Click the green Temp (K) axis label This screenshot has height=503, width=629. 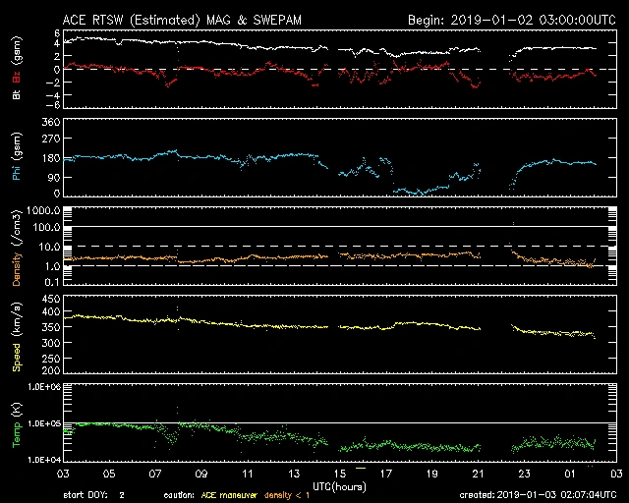[x=16, y=423]
